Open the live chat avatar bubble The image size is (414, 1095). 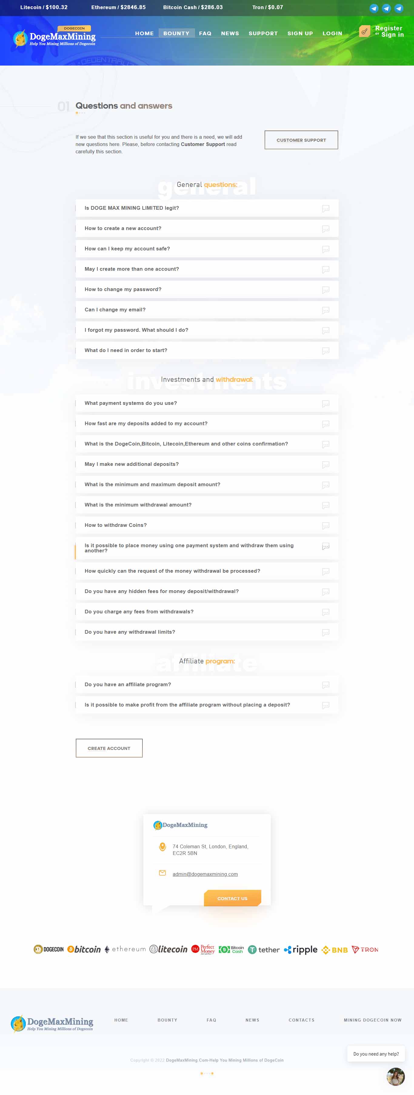click(x=395, y=1076)
